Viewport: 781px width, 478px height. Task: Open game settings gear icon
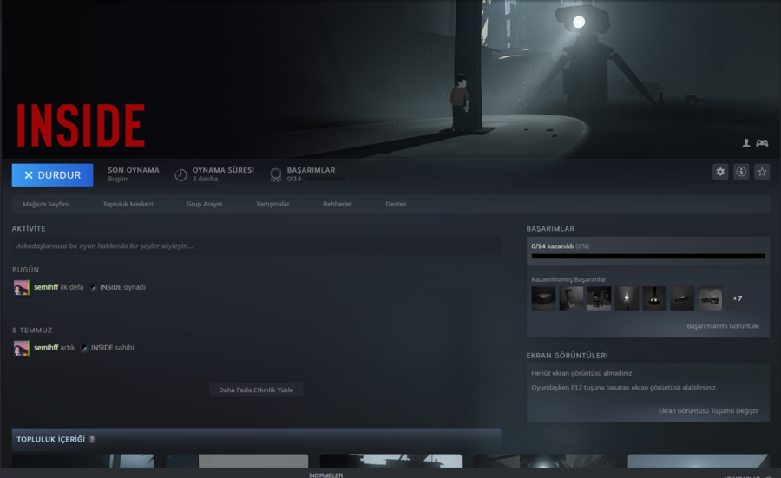point(720,172)
